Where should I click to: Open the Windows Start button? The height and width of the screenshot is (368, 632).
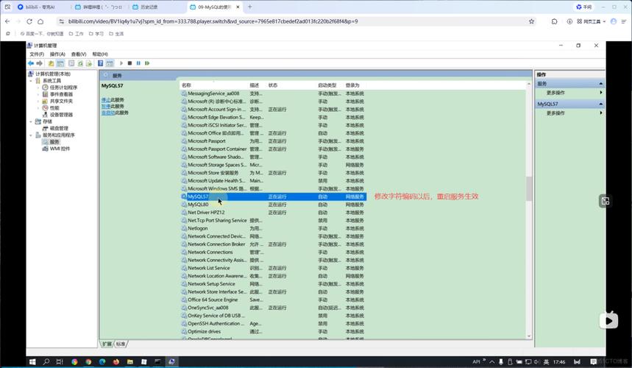point(32,361)
